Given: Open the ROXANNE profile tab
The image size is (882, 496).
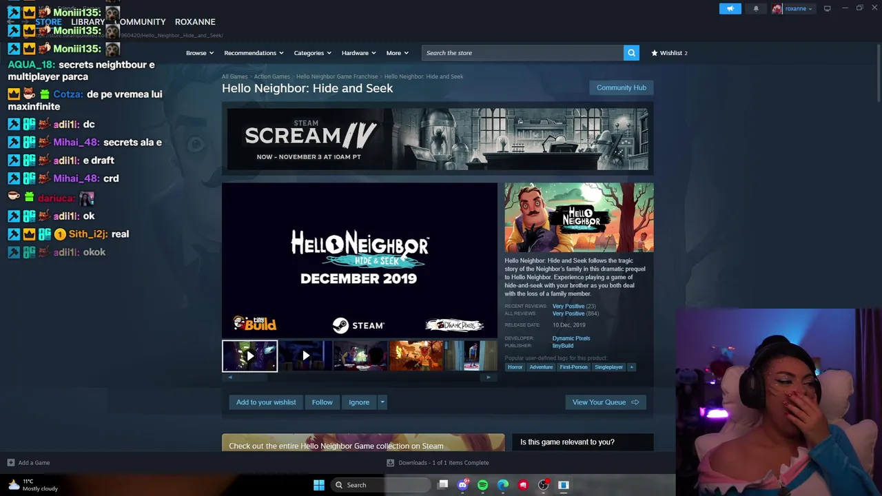Looking at the screenshot, I should point(195,22).
